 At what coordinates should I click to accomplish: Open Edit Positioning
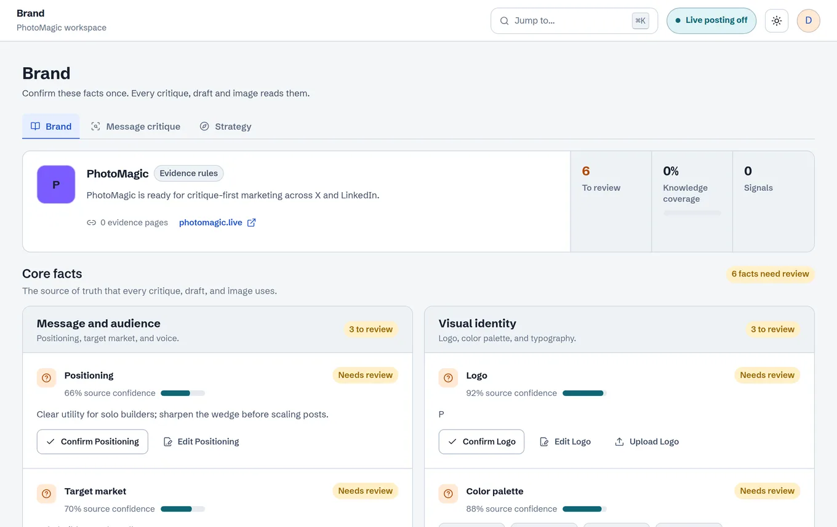(x=201, y=441)
